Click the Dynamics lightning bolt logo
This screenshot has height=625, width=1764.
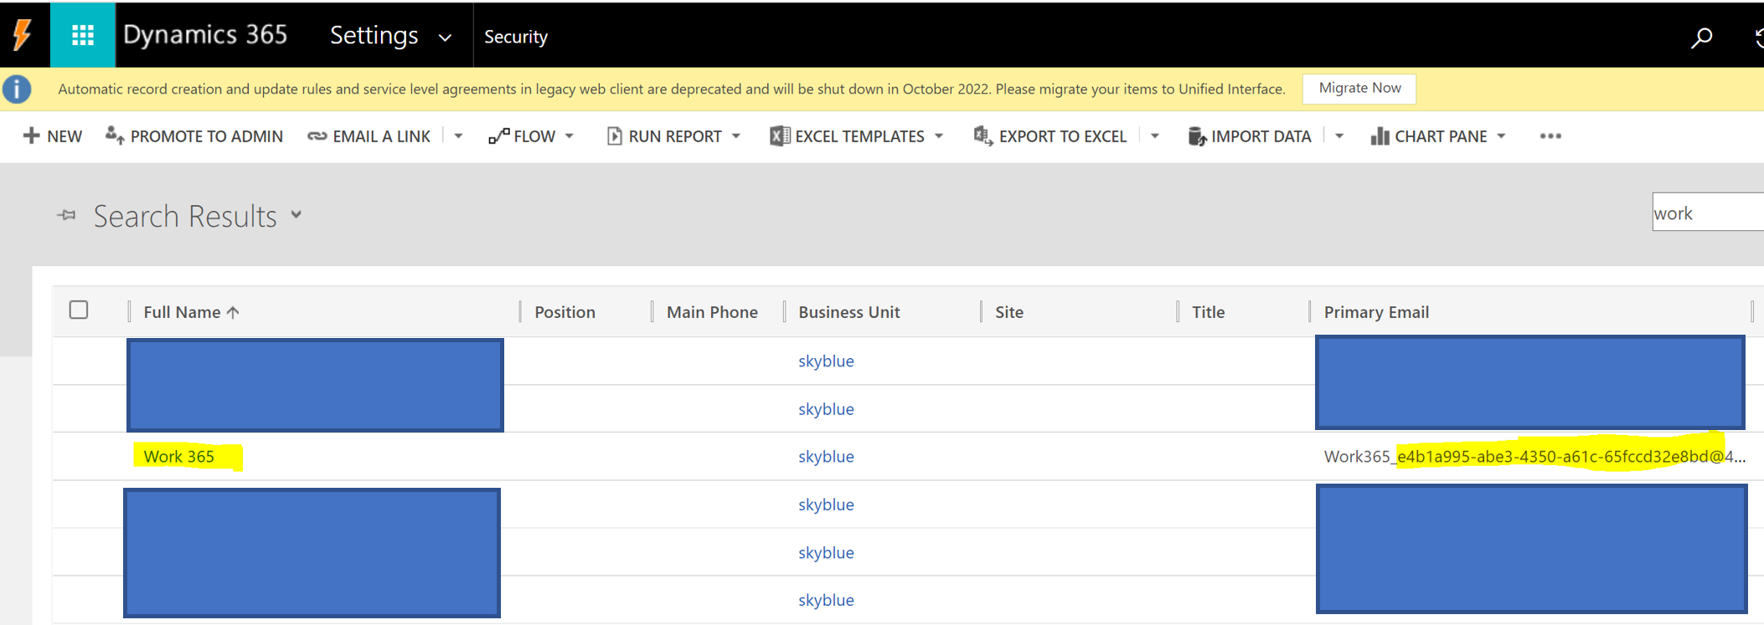(x=23, y=35)
